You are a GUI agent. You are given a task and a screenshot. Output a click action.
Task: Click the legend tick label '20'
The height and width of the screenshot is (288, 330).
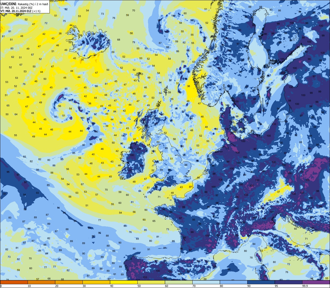[57, 286]
